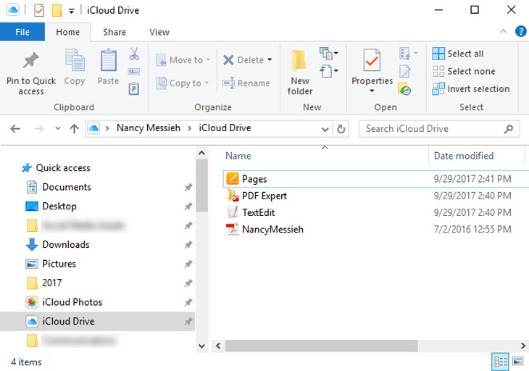Screen dimensions: 529x371
Task: Click the Cut scissors icon
Action: pyautogui.click(x=134, y=54)
